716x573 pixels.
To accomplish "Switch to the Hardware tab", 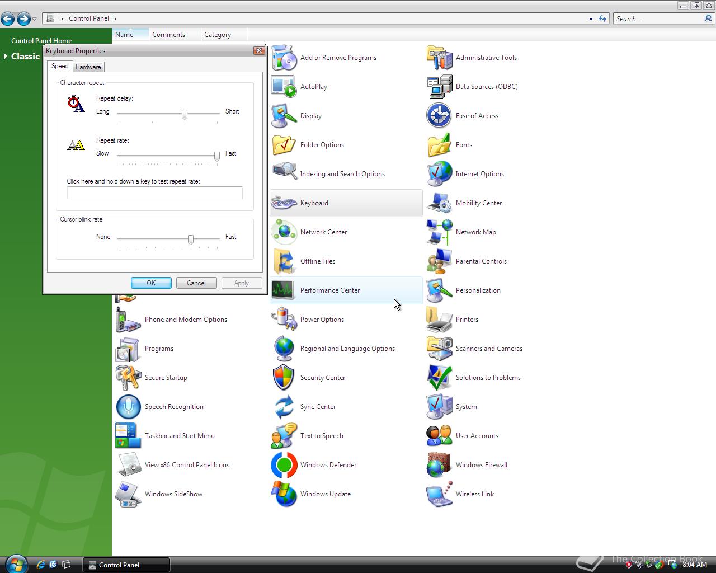I will tap(88, 67).
